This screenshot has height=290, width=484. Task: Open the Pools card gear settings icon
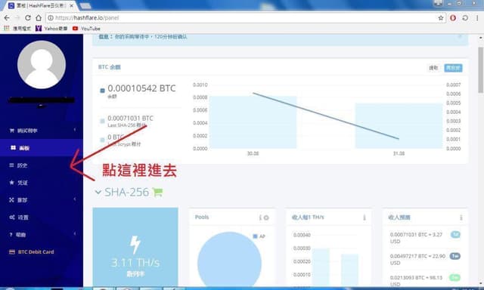pyautogui.click(x=266, y=217)
